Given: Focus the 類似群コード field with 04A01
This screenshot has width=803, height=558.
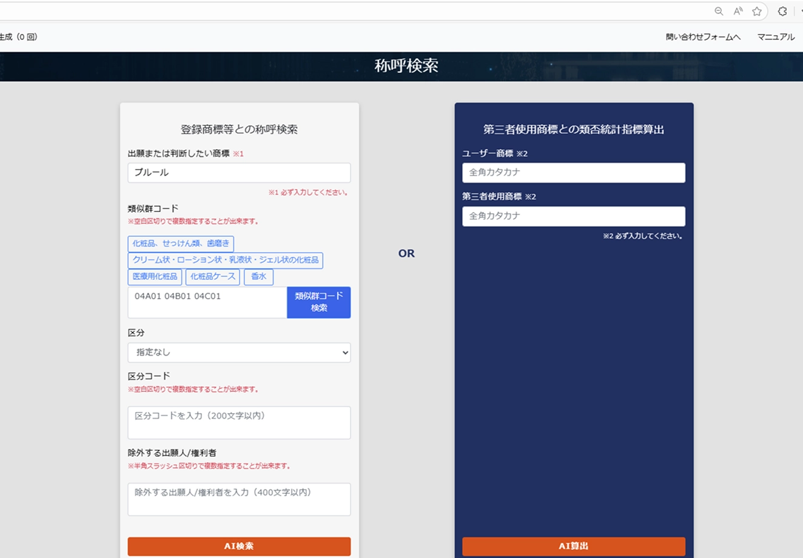Looking at the screenshot, I should (207, 302).
